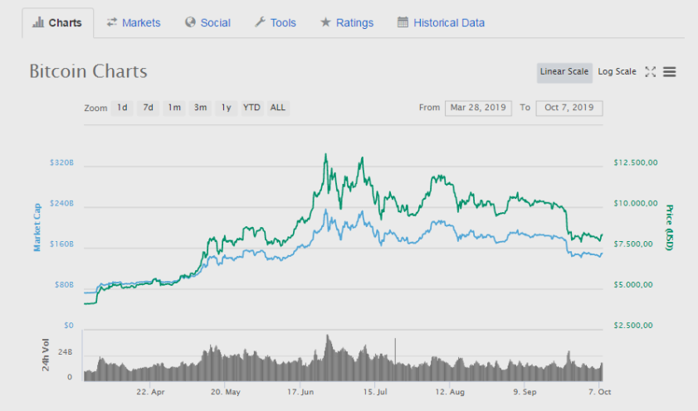Click the Market Cap axis label
This screenshot has height=411, width=698.
click(37, 228)
